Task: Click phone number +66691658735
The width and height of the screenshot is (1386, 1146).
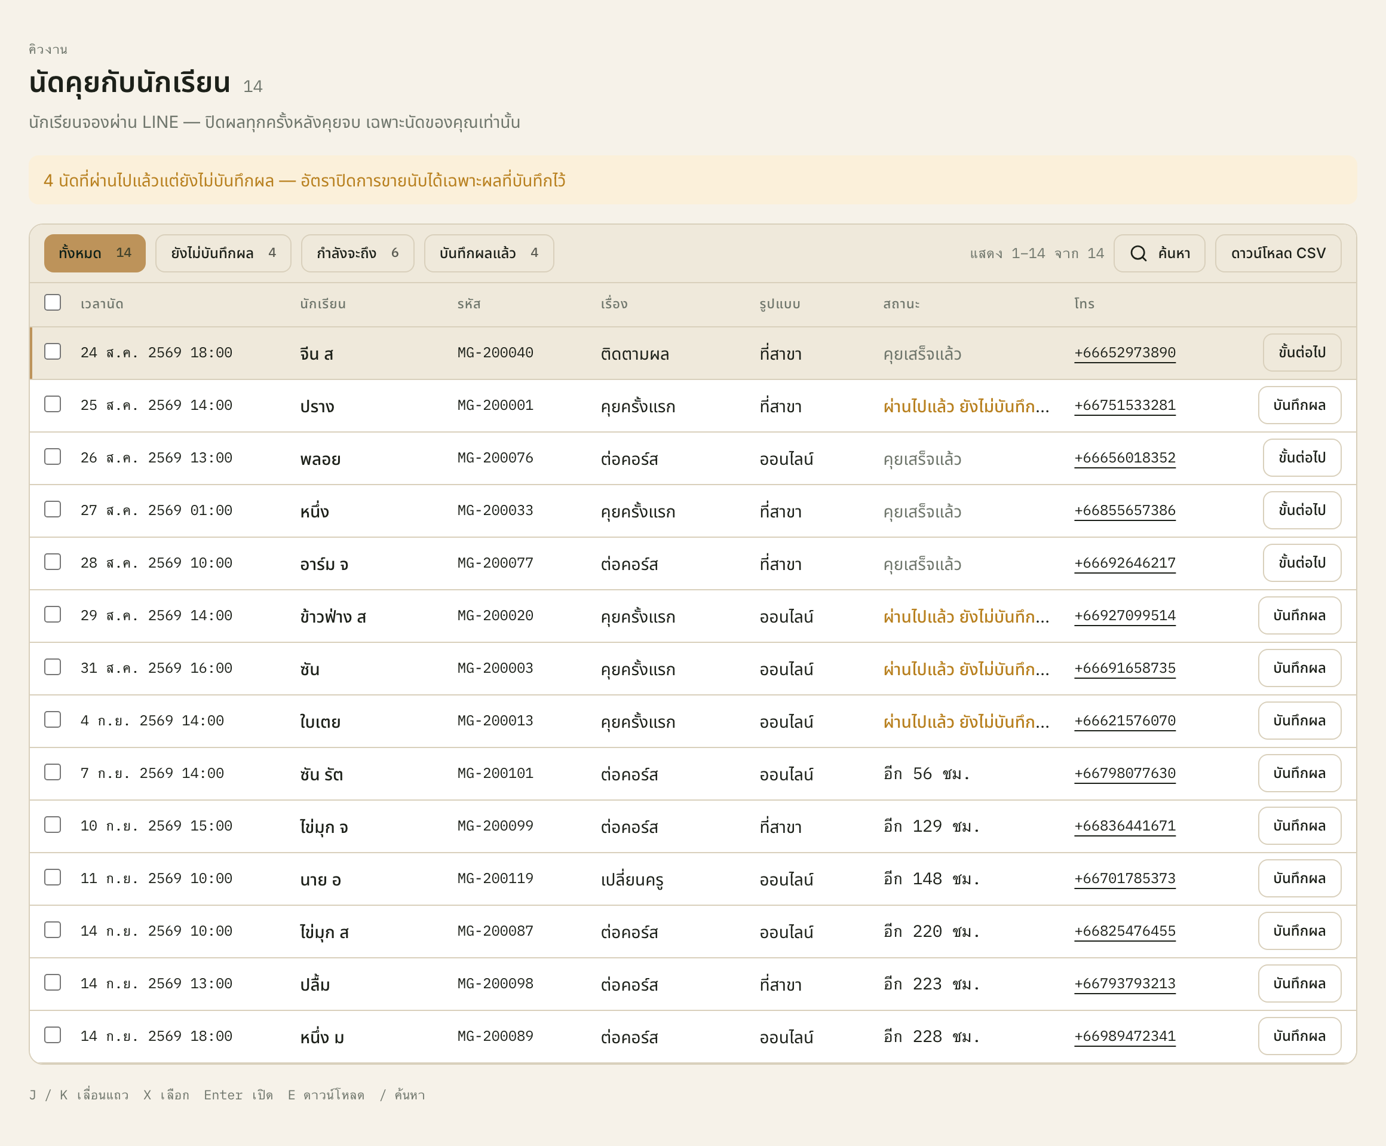Action: 1125,668
